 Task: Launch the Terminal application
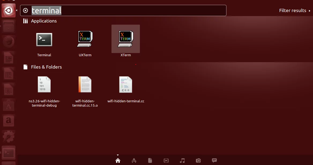click(44, 40)
